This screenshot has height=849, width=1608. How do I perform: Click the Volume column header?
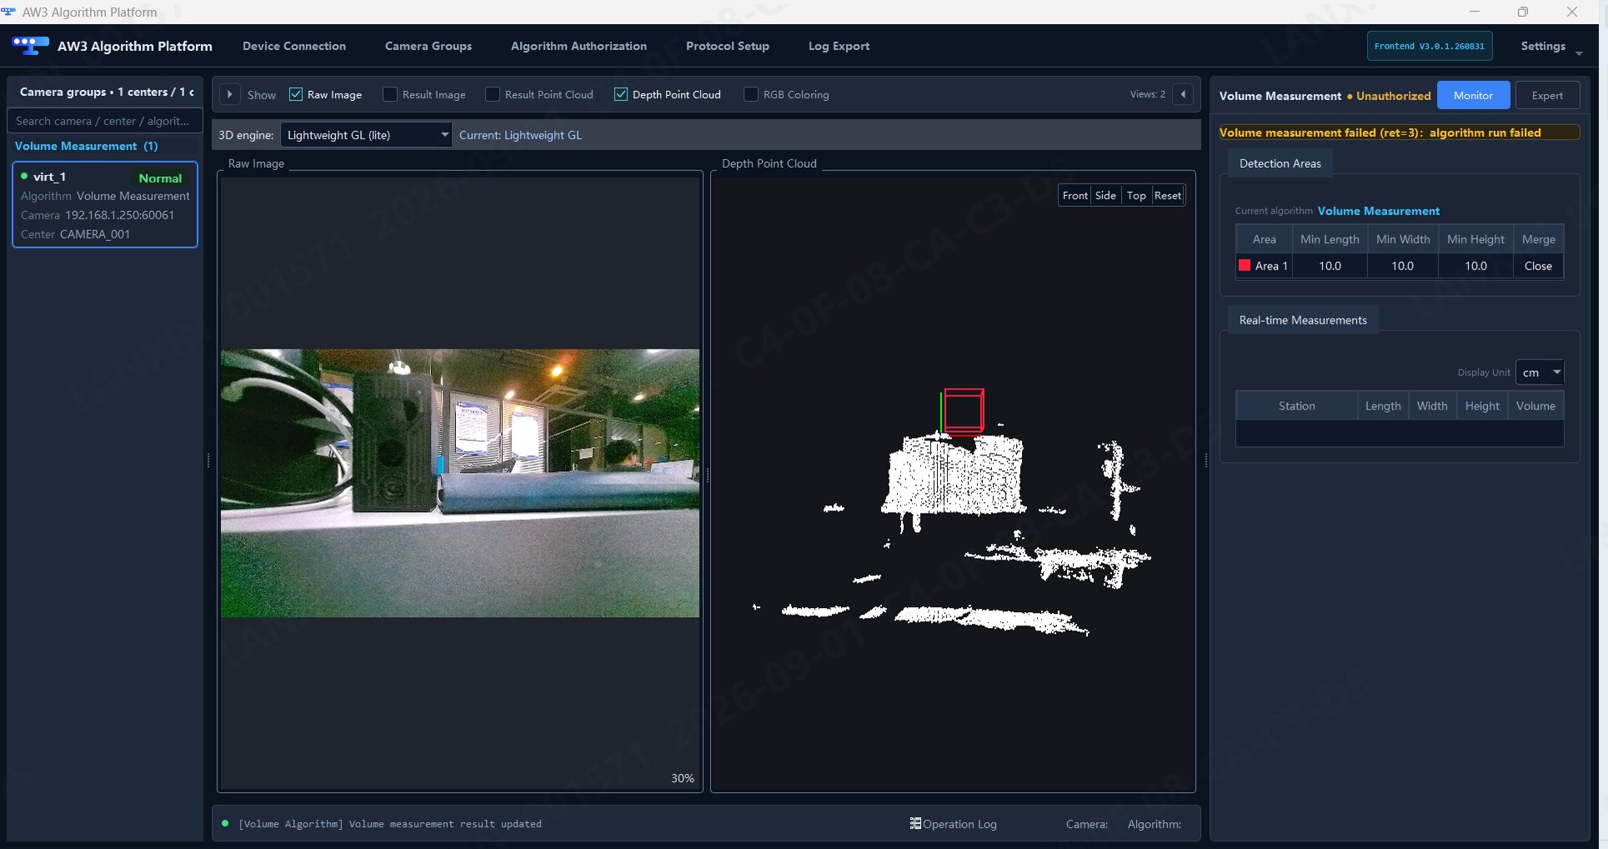1535,406
